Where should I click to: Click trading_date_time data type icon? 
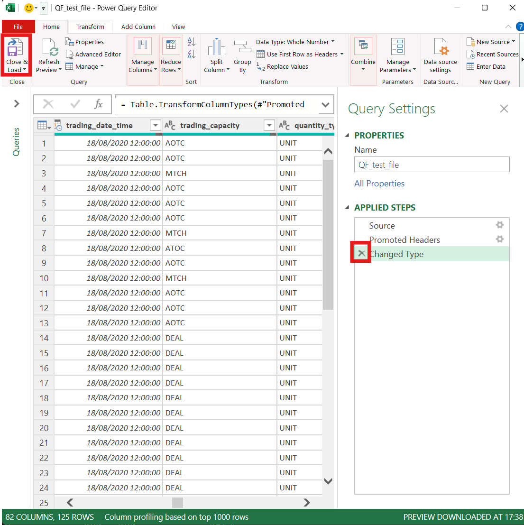(58, 125)
